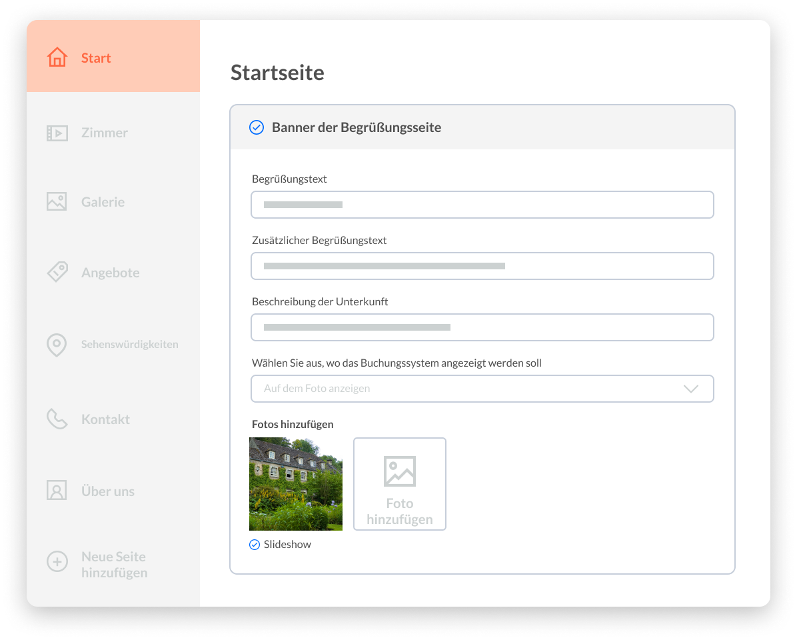Click the Angebote tag icon

pos(57,272)
